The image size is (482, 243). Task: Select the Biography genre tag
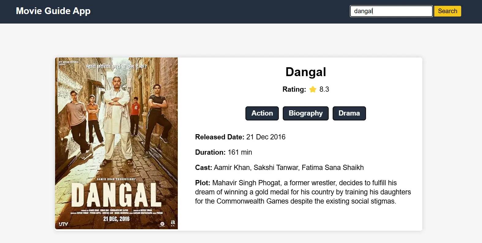tap(305, 113)
